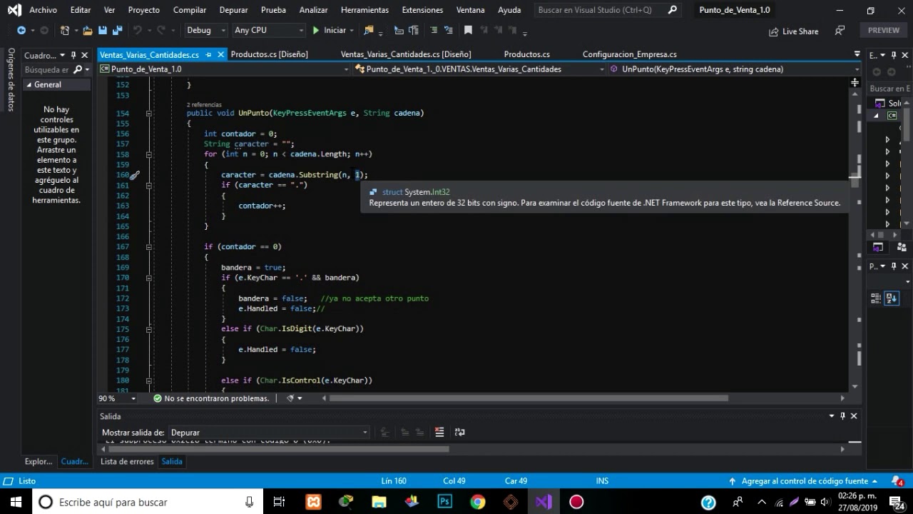Toggle word wrap in Salida panel

(x=459, y=432)
